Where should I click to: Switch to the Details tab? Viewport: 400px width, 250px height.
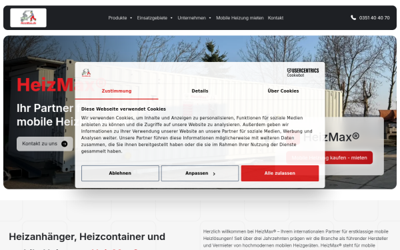(x=200, y=91)
